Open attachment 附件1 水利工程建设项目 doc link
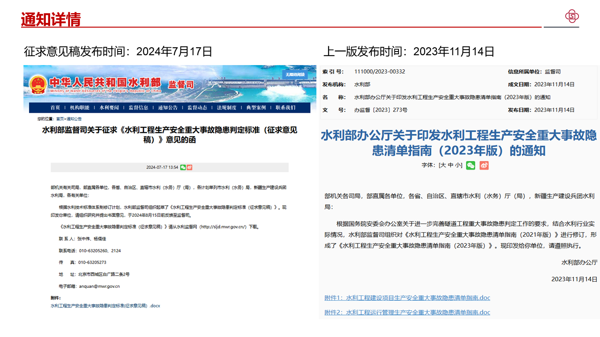This screenshot has width=600, height=337. (x=407, y=298)
